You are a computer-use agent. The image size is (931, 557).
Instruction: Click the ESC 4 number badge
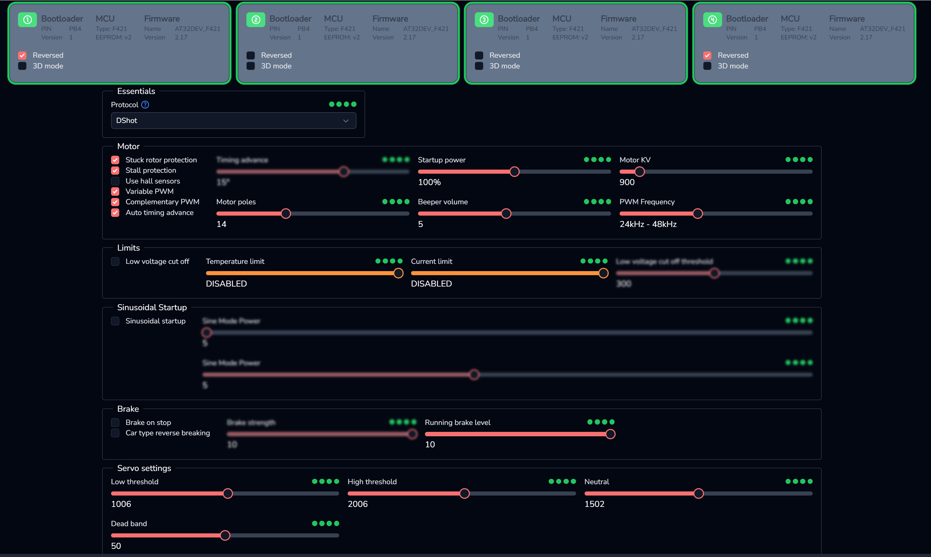click(712, 20)
